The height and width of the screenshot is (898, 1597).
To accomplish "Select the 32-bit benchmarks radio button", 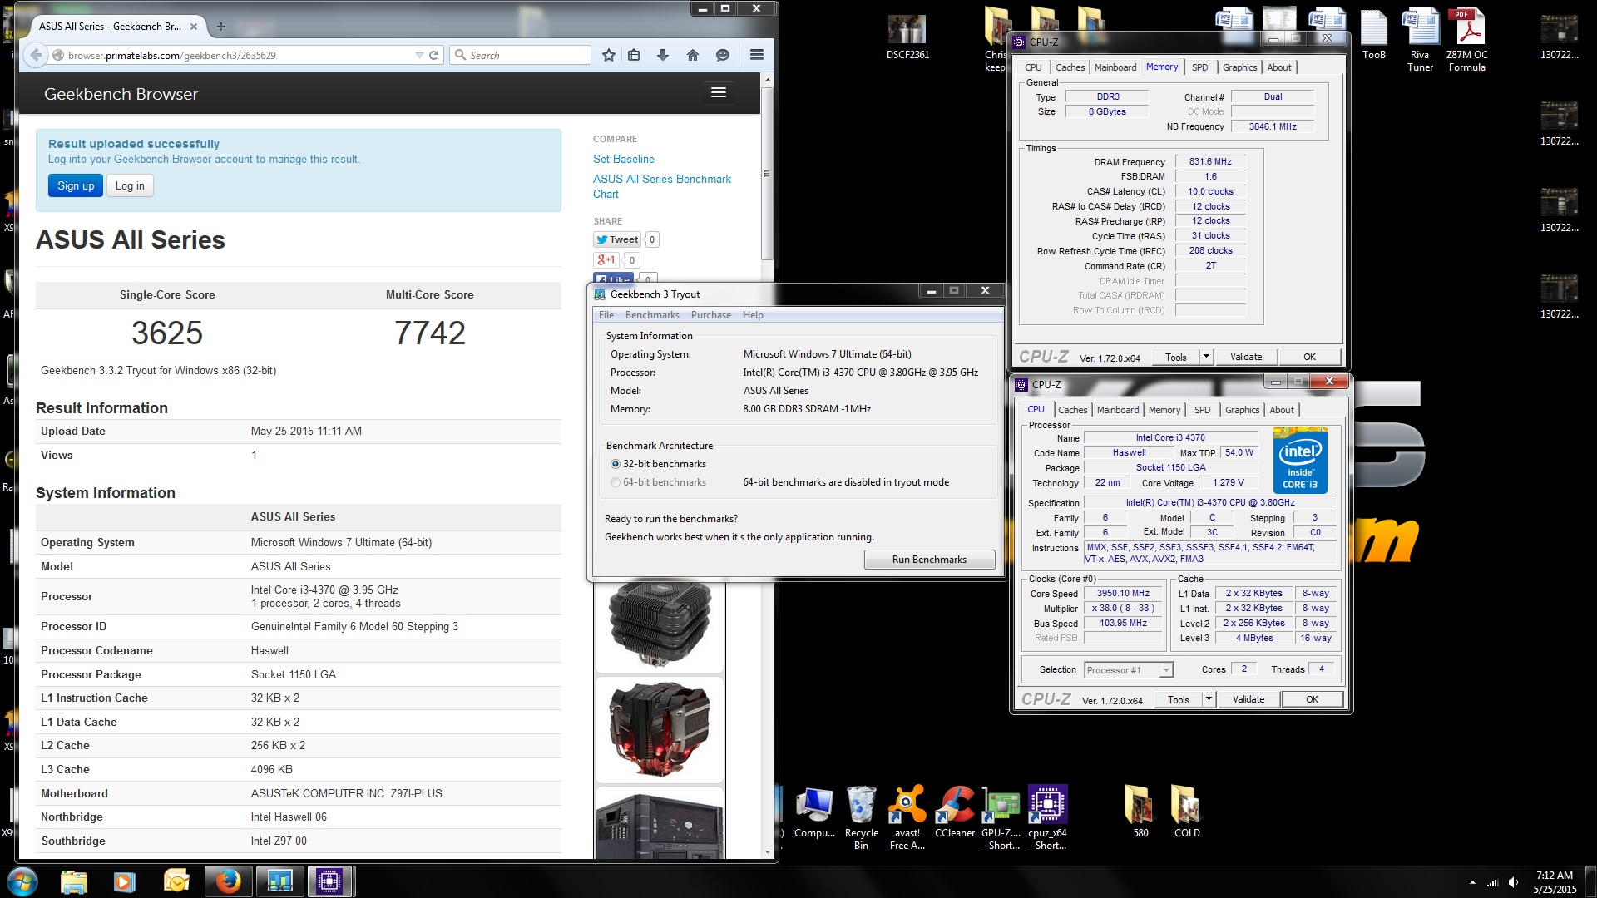I will (x=616, y=464).
